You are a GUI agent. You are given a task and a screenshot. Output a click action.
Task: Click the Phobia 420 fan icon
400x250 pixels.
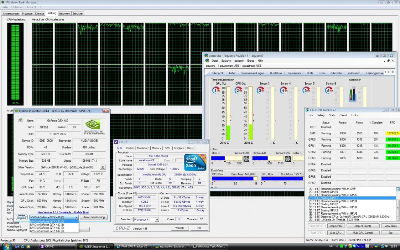point(288,159)
